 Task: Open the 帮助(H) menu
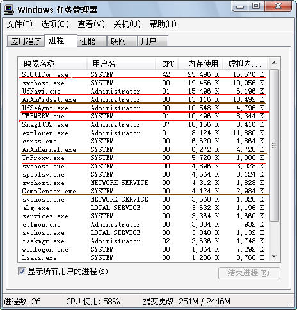click(x=163, y=24)
